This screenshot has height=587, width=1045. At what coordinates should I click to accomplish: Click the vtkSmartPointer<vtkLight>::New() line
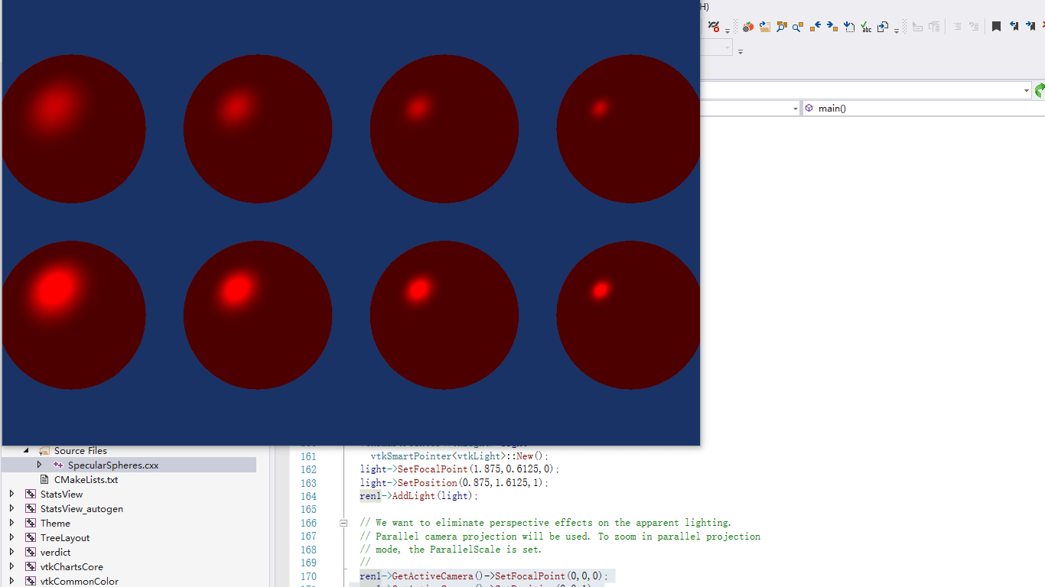tap(460, 456)
